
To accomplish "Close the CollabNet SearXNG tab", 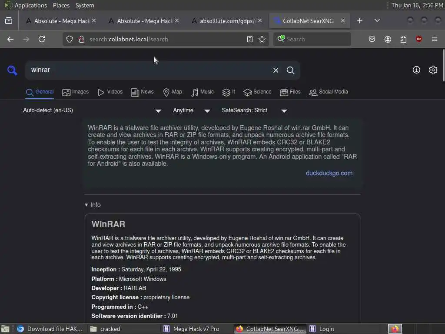I will [x=343, y=21].
